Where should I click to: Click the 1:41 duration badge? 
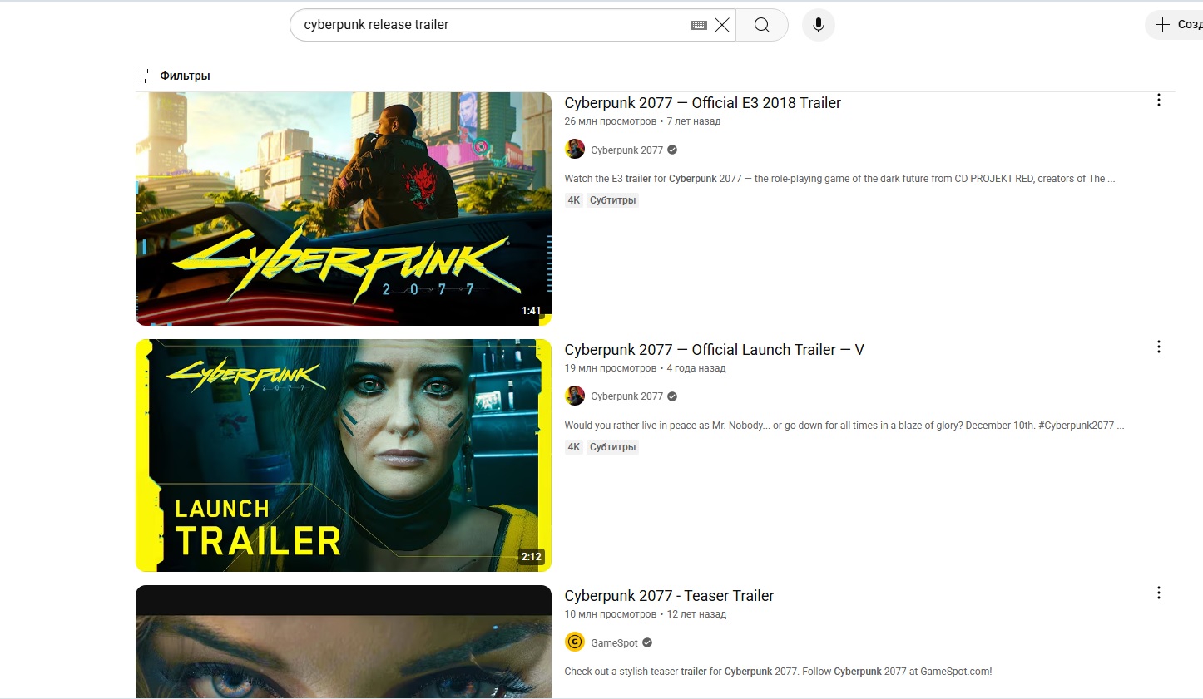pos(531,311)
